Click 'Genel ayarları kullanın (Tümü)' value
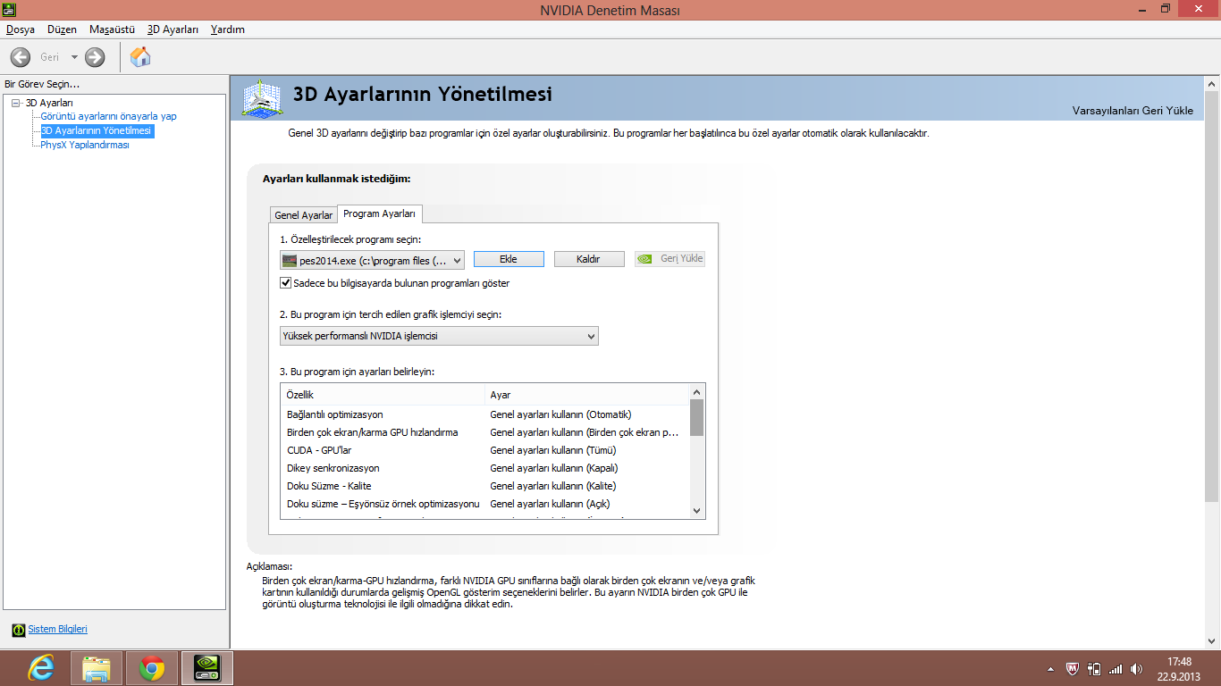 click(553, 450)
